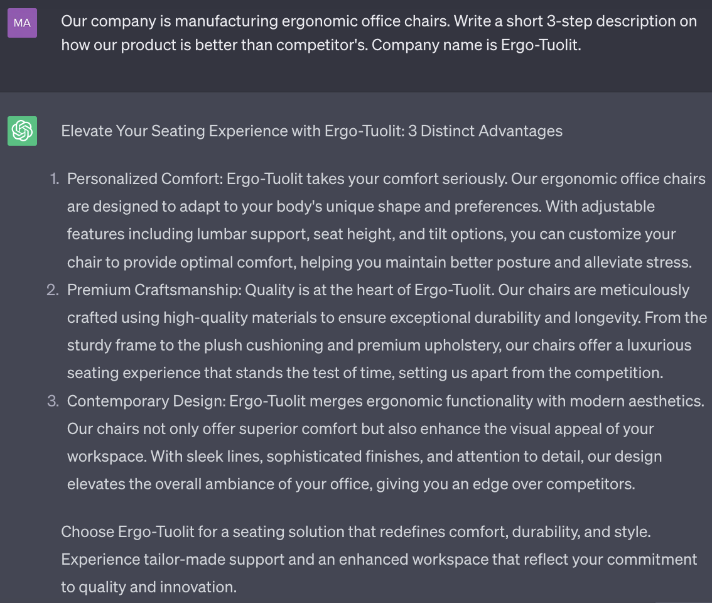Click the list number 1 marker
Image resolution: width=712 pixels, height=603 pixels.
(55, 179)
